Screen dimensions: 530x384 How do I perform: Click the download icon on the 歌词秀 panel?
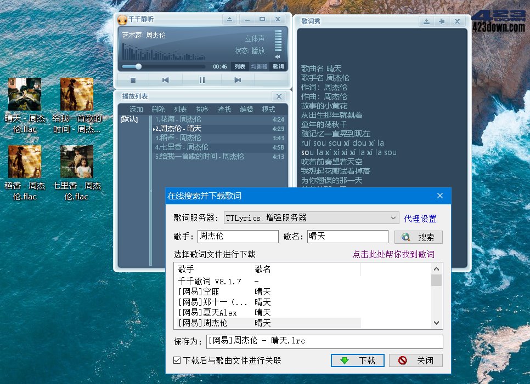pos(427,22)
